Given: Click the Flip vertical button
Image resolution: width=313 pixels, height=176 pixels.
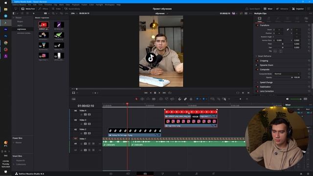Looking at the screenshot, I should click(x=280, y=51).
